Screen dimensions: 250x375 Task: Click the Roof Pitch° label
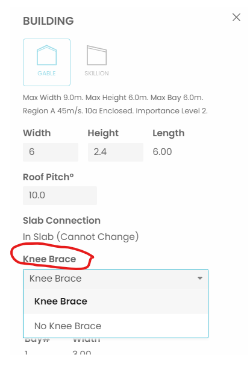tap(48, 177)
